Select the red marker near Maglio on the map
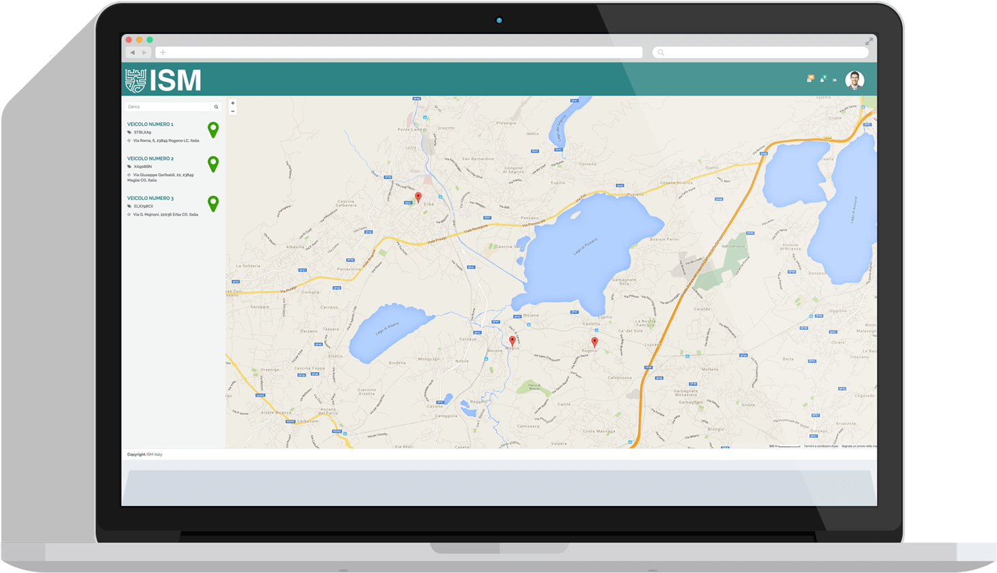 512,340
